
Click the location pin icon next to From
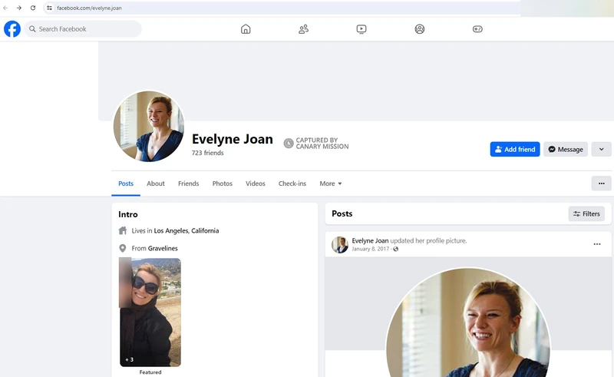123,249
